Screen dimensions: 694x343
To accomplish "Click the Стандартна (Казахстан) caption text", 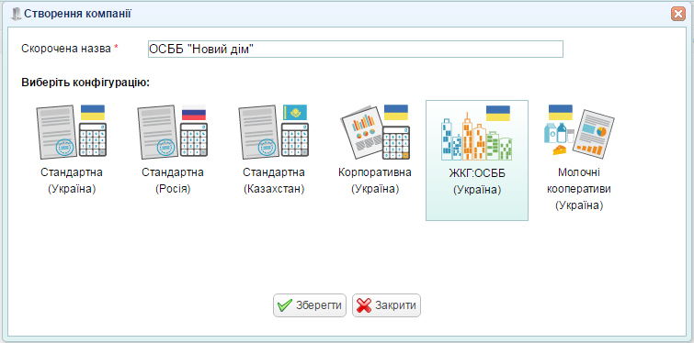I will click(274, 181).
